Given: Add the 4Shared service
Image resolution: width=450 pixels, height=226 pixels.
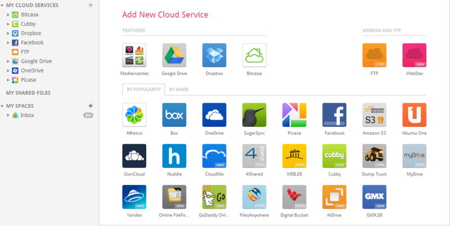Looking at the screenshot, I should click(254, 156).
